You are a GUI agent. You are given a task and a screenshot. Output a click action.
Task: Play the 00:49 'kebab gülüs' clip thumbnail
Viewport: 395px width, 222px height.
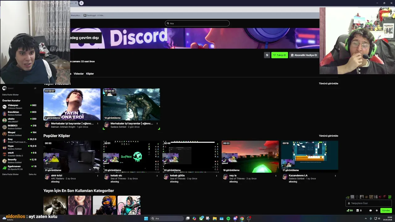(x=191, y=157)
